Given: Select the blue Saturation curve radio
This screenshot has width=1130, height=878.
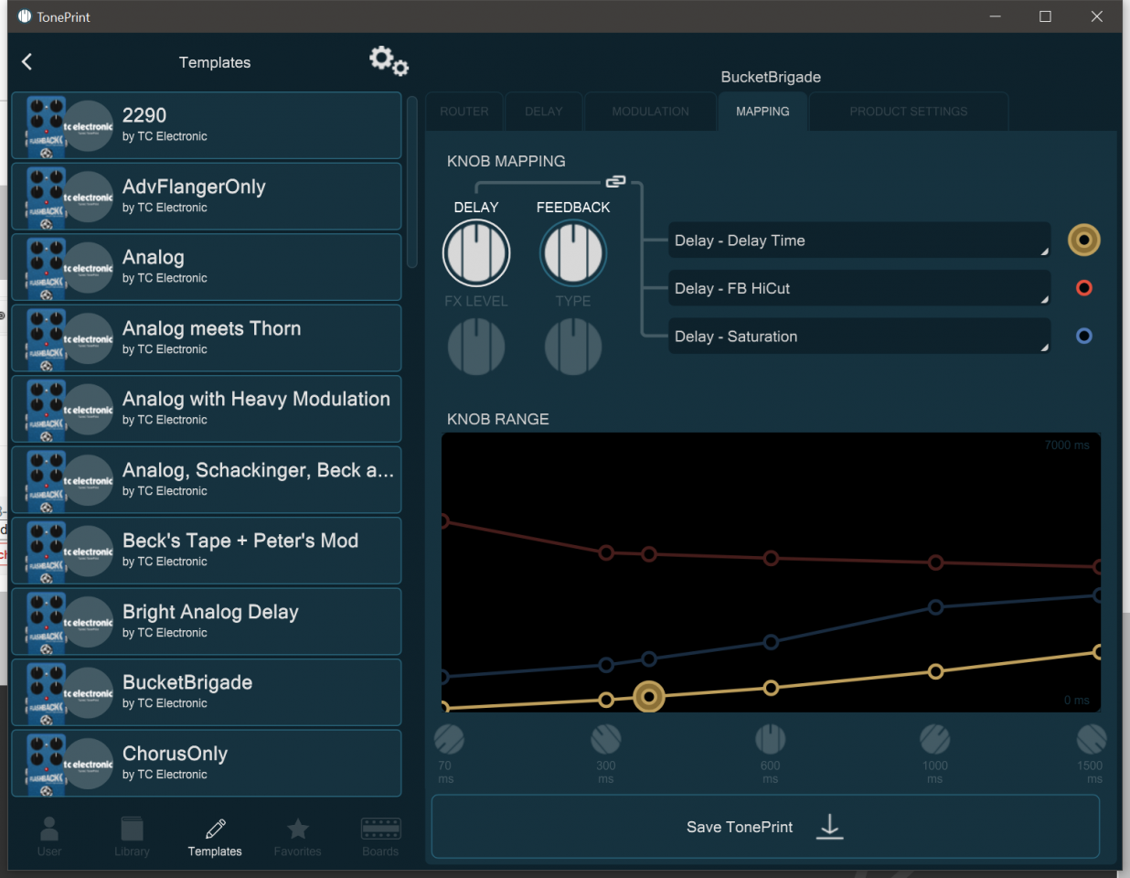Looking at the screenshot, I should [x=1084, y=336].
